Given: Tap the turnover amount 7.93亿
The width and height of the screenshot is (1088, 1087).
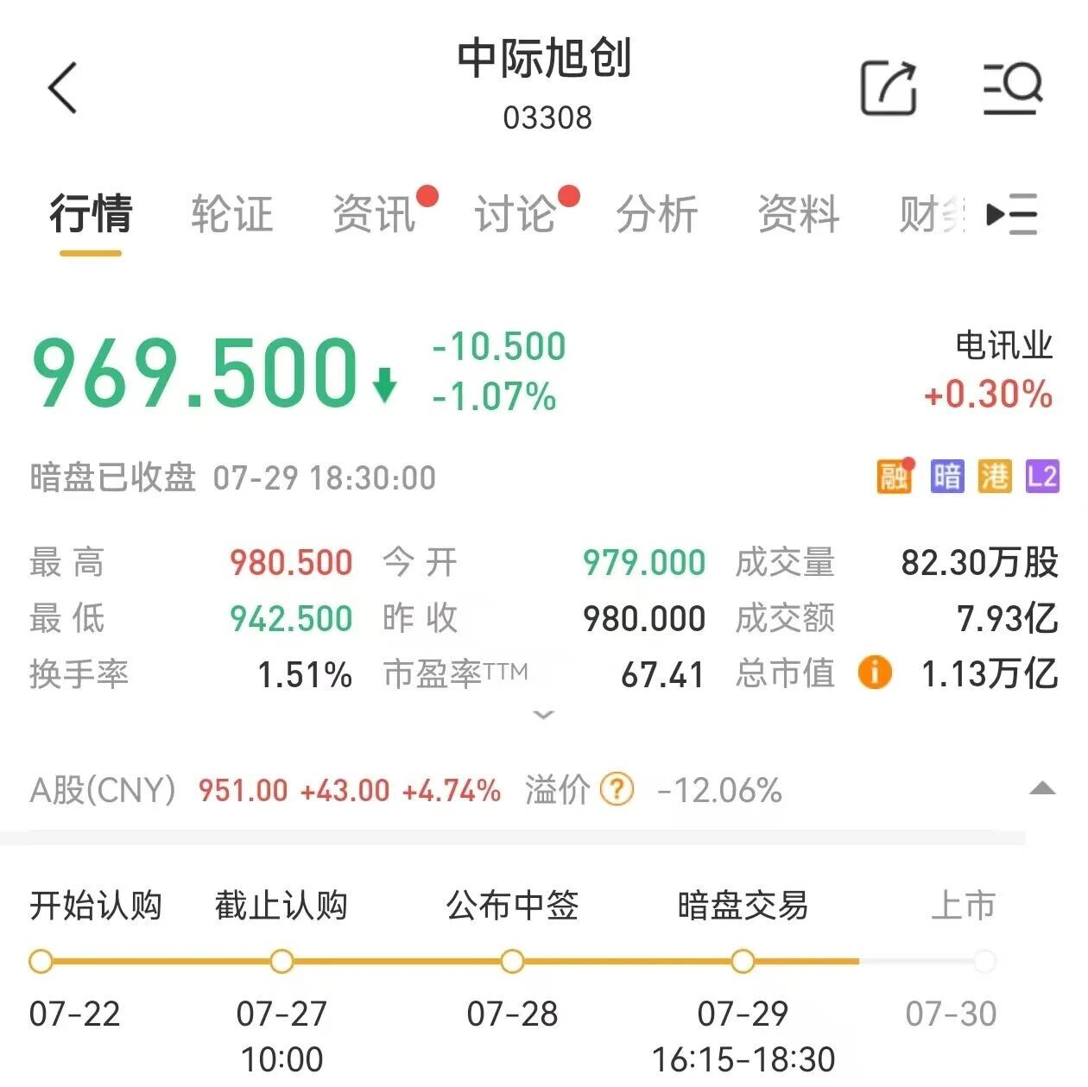Looking at the screenshot, I should [x=1008, y=618].
